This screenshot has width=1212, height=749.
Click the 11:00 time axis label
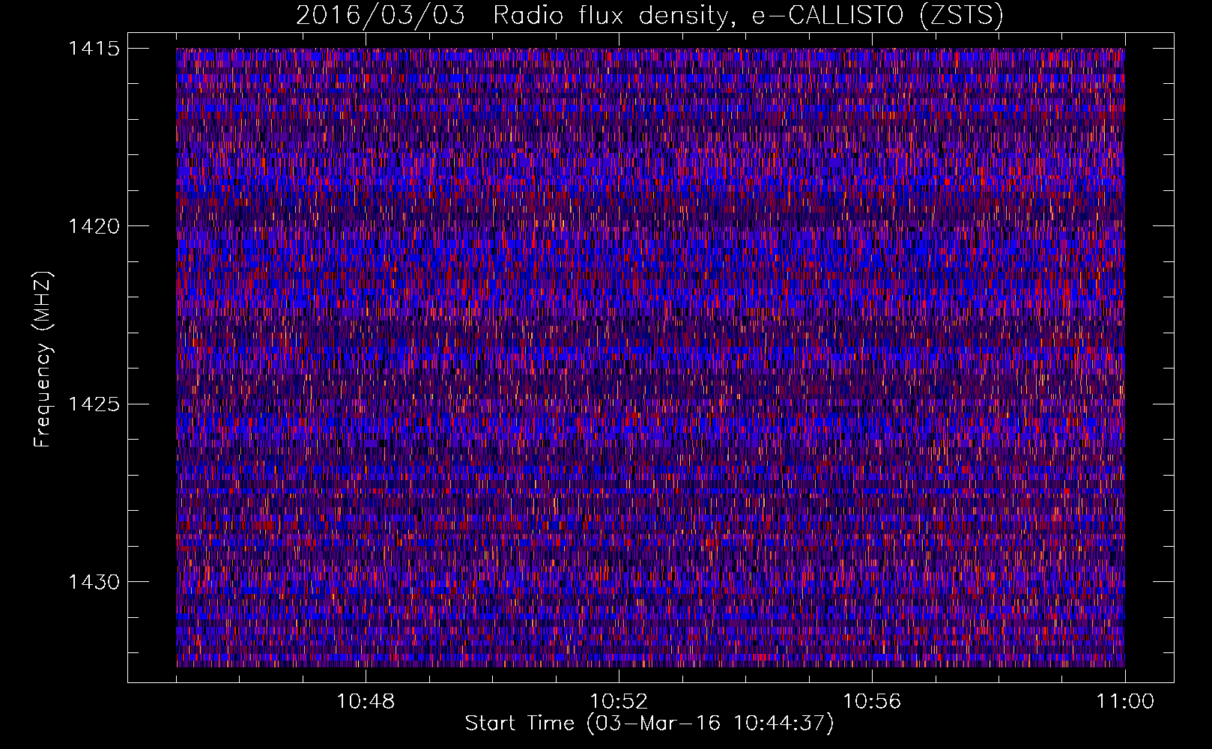1125,702
